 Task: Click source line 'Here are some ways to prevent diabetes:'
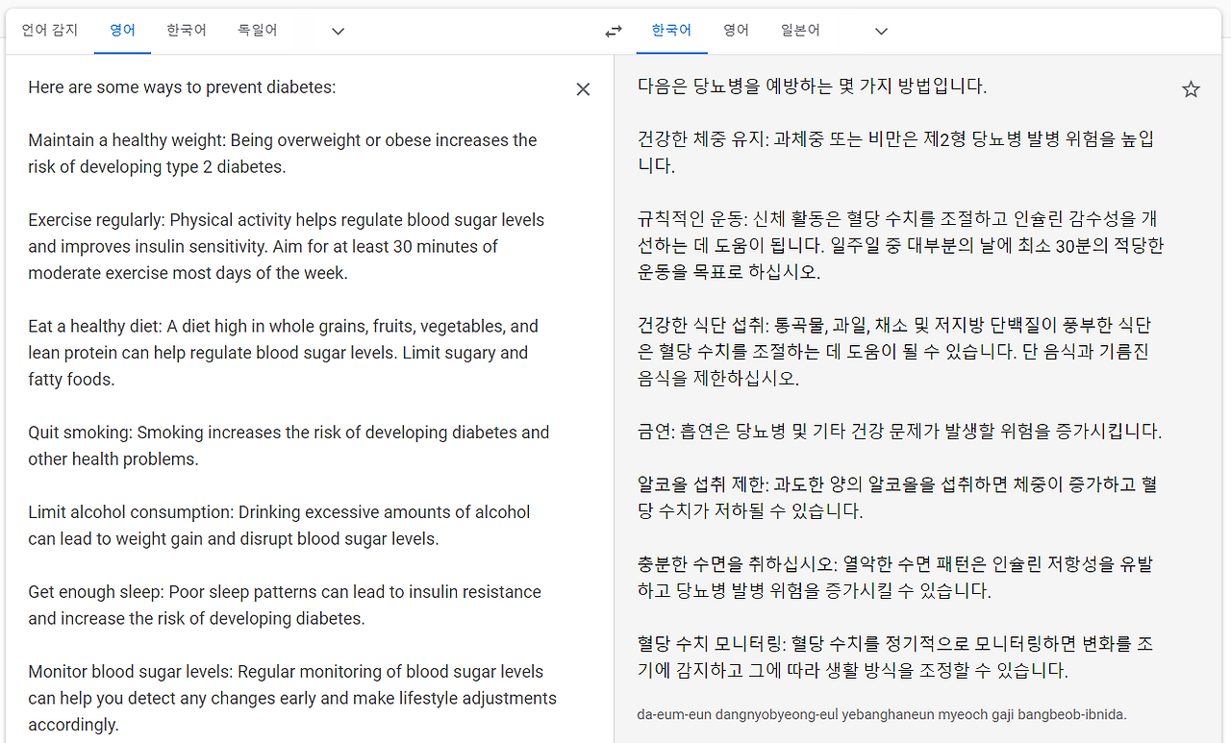pos(182,87)
